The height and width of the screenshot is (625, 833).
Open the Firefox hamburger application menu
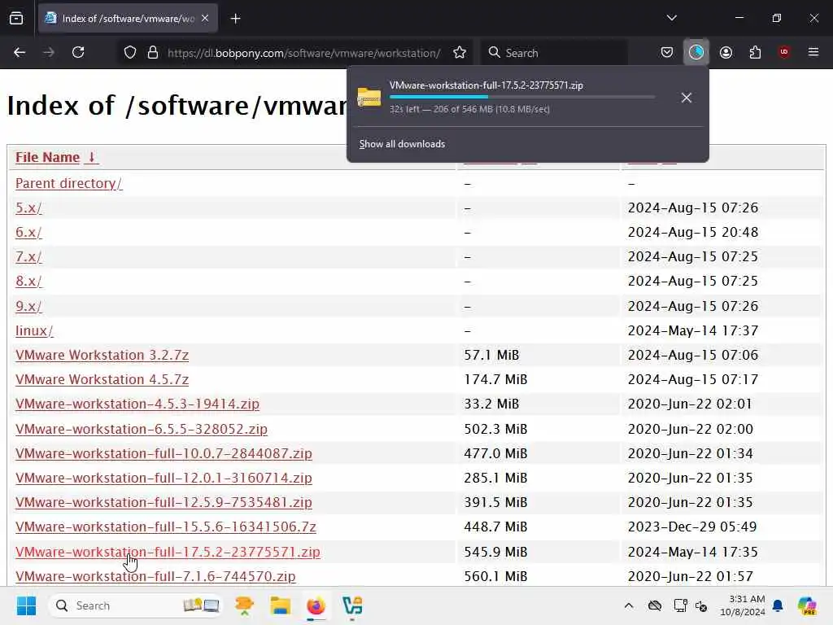coord(813,52)
